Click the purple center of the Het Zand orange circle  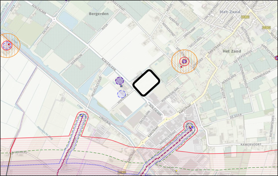(x=185, y=61)
